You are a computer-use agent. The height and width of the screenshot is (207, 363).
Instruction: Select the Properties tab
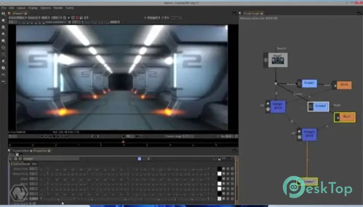40,151
